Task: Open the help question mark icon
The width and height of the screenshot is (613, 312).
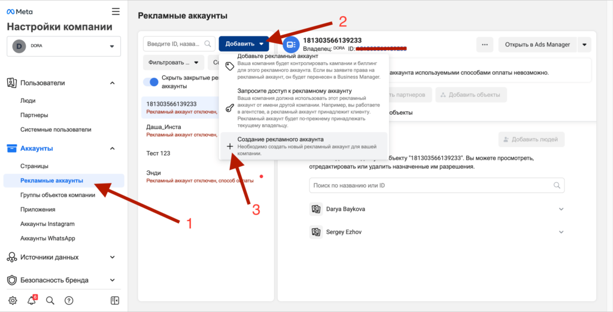Action: 69,300
